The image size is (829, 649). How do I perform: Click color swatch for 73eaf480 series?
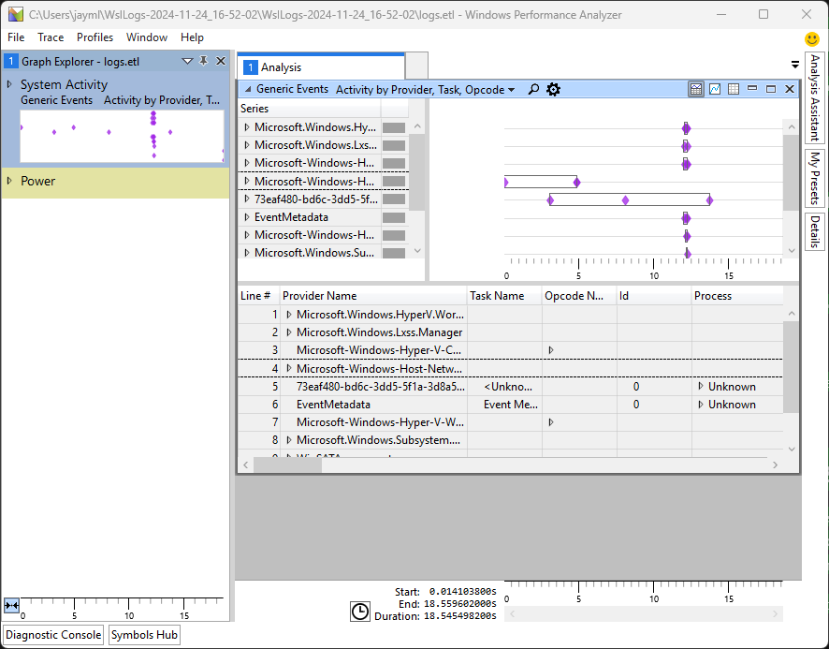click(394, 199)
